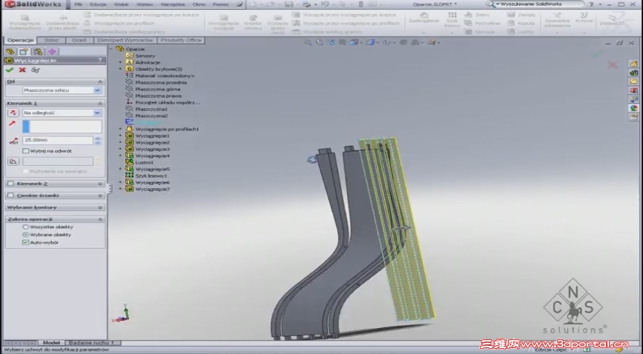
Task: Enable the Cienkie ścianki checkbox
Action: (10, 196)
